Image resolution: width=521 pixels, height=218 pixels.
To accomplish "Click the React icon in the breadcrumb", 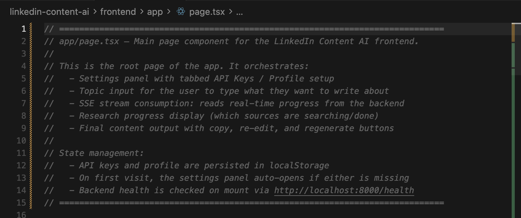I will coord(181,12).
